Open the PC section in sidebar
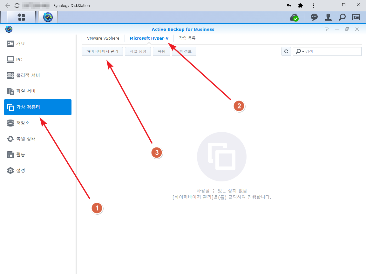366x274 pixels. pyautogui.click(x=38, y=59)
